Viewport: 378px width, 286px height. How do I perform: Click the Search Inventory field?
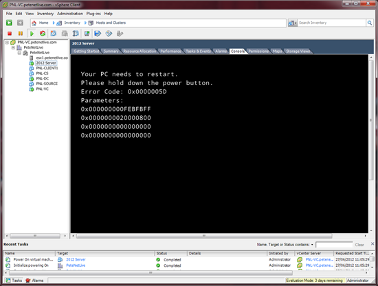coord(332,23)
